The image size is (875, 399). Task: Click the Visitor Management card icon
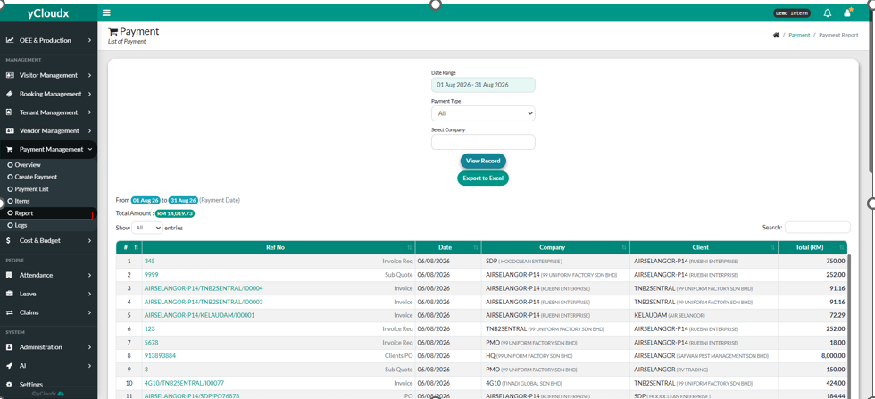coord(10,75)
